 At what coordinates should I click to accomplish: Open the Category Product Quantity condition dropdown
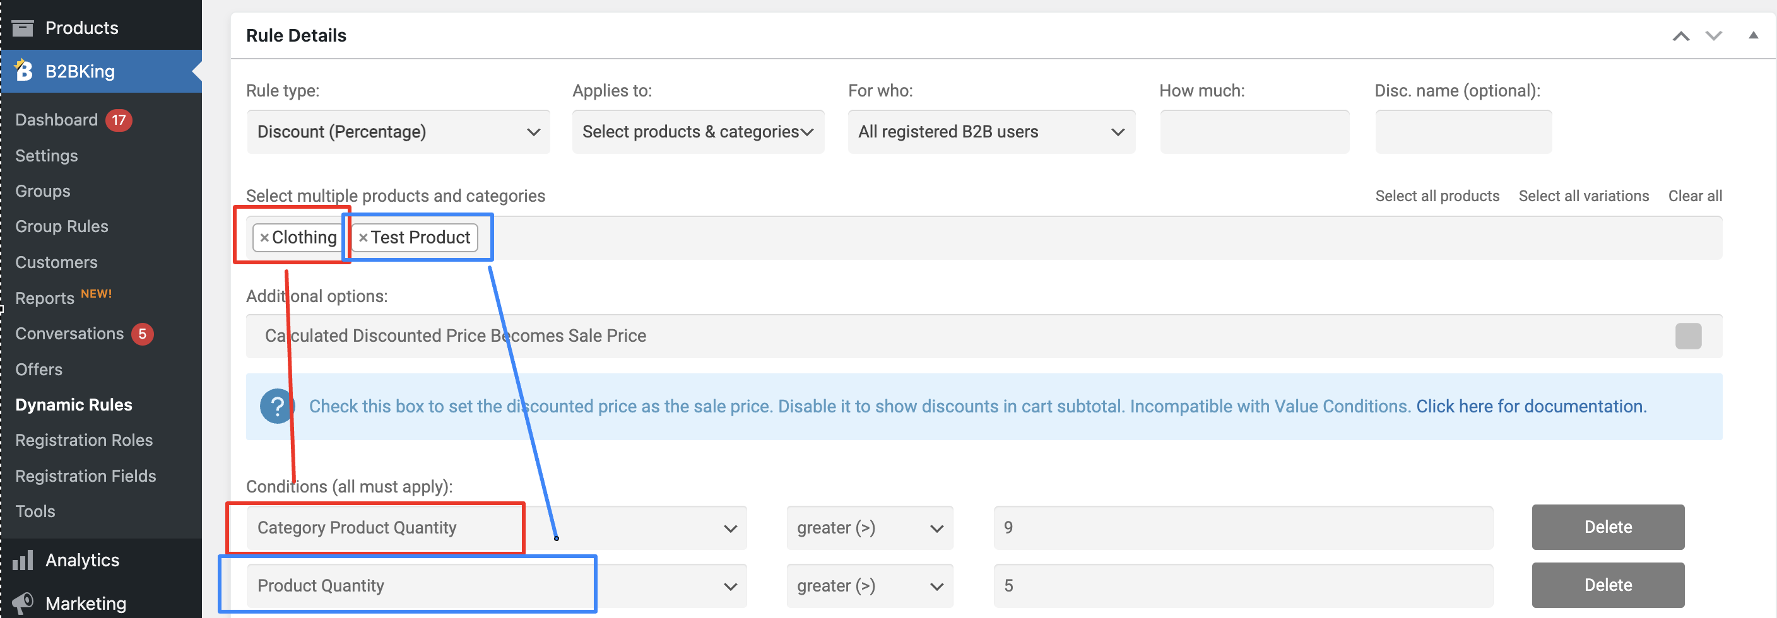497,528
